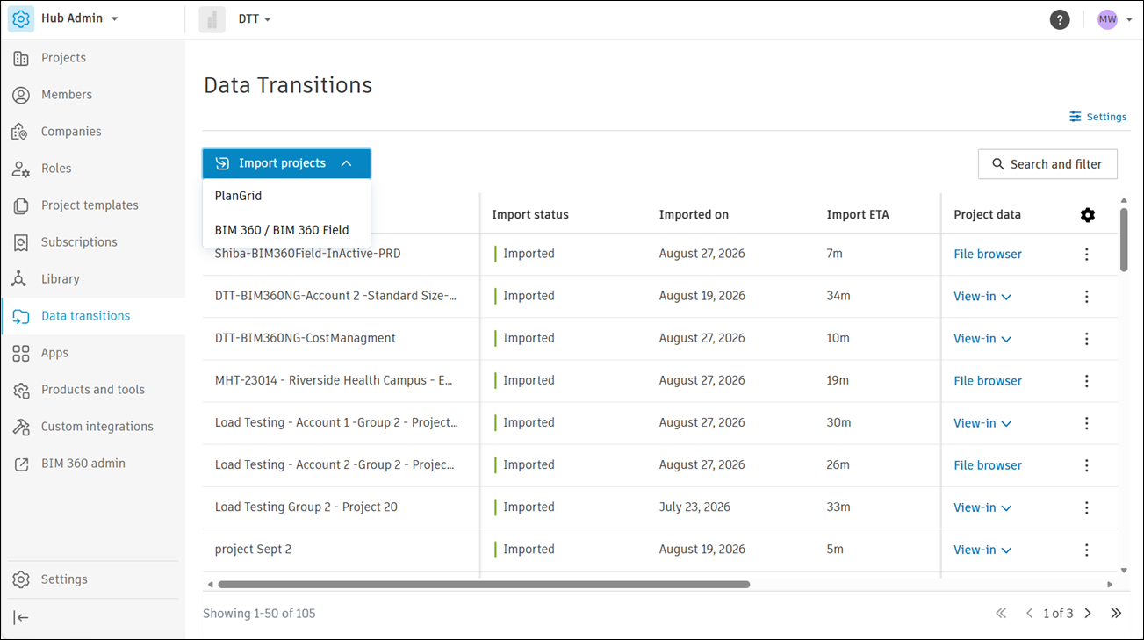This screenshot has height=640, width=1144.
Task: Open File browser for Load Testing Account 2 row
Action: (x=988, y=465)
